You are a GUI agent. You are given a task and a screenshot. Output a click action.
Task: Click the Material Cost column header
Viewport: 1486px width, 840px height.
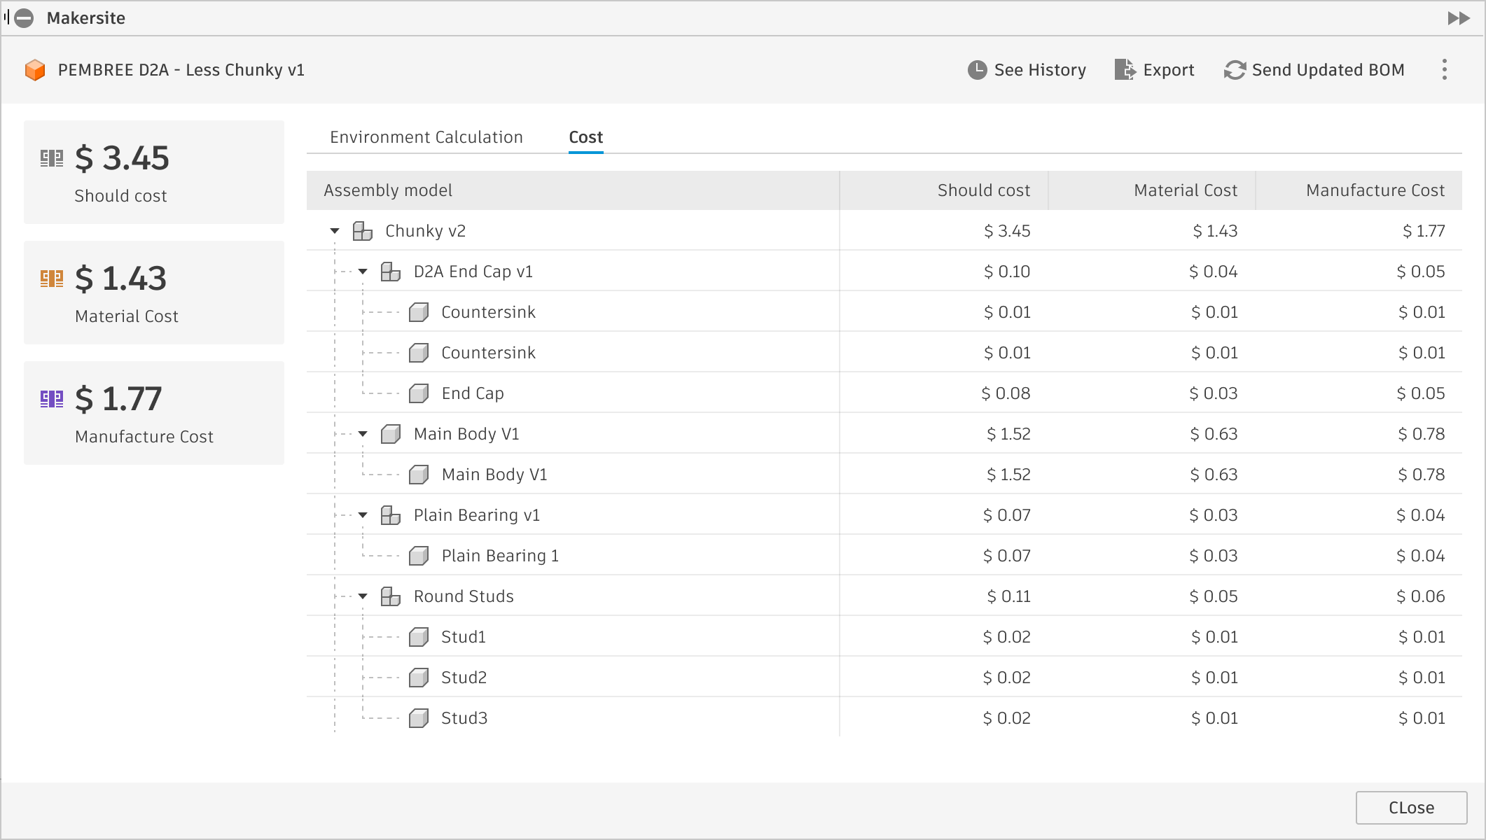1152,190
